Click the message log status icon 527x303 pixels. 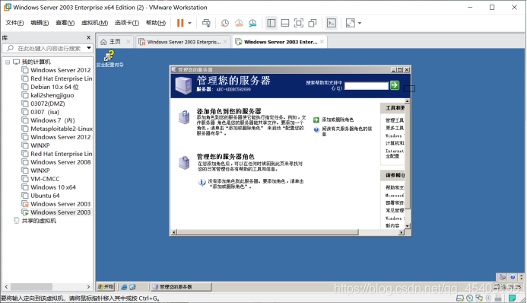[x=512, y=298]
